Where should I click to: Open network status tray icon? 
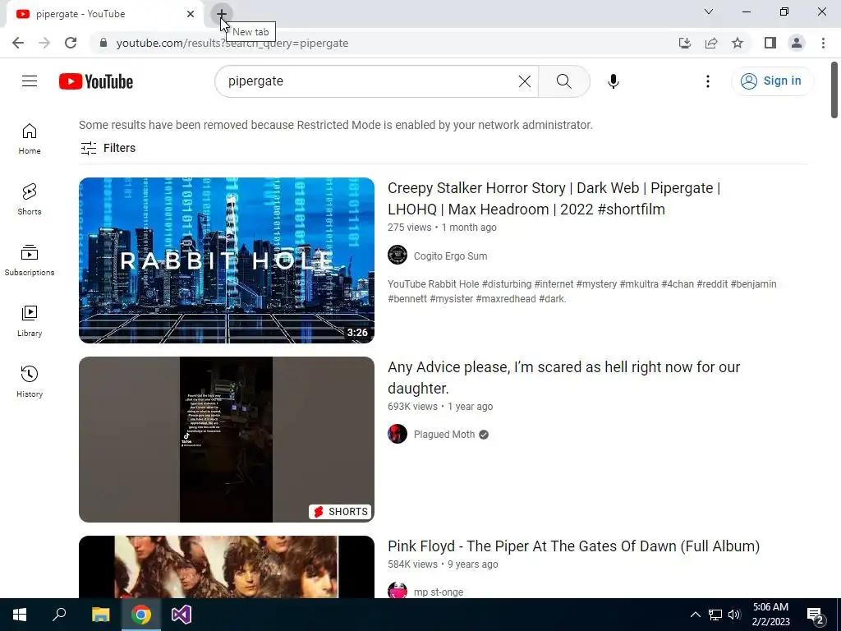click(x=715, y=615)
